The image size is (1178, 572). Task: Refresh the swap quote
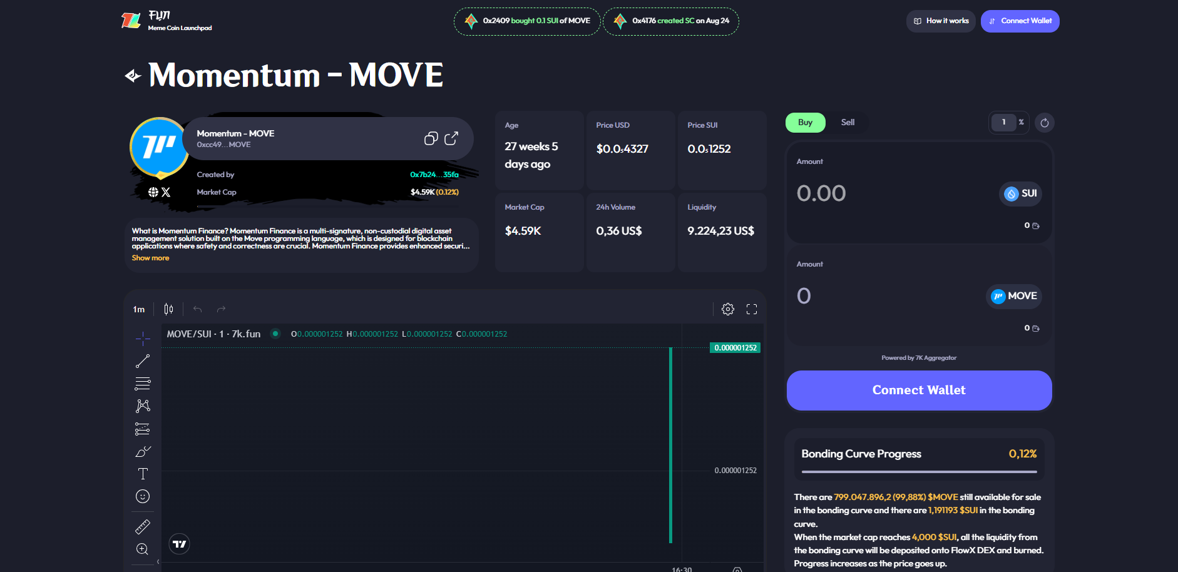coord(1044,123)
